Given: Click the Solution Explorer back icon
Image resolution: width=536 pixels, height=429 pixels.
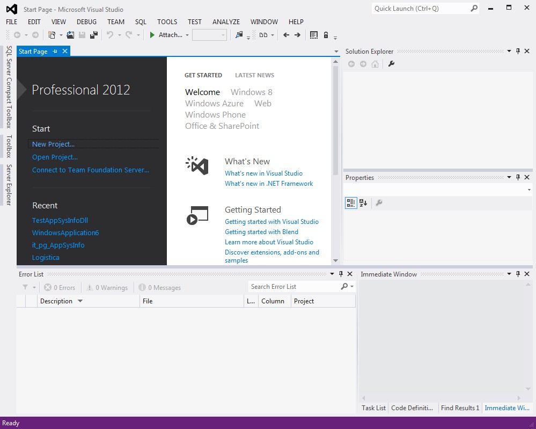Looking at the screenshot, I should 351,64.
